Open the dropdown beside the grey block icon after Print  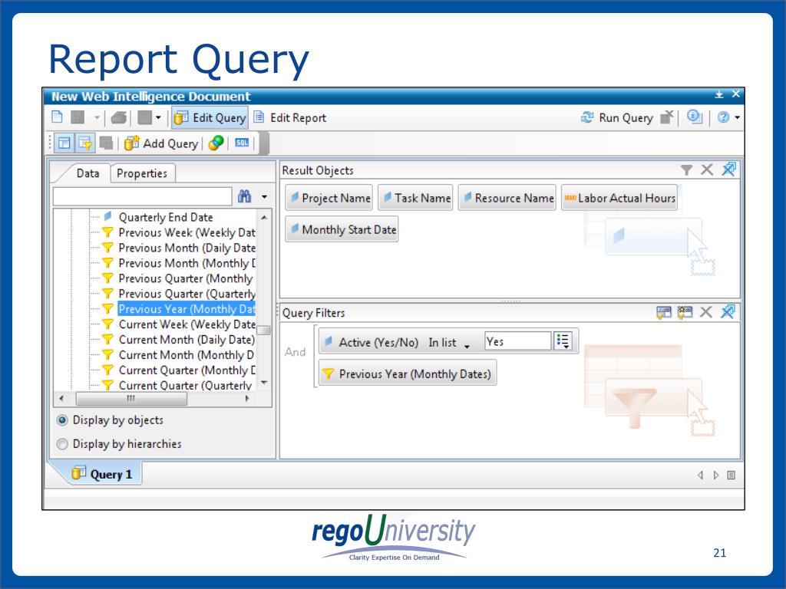point(158,117)
